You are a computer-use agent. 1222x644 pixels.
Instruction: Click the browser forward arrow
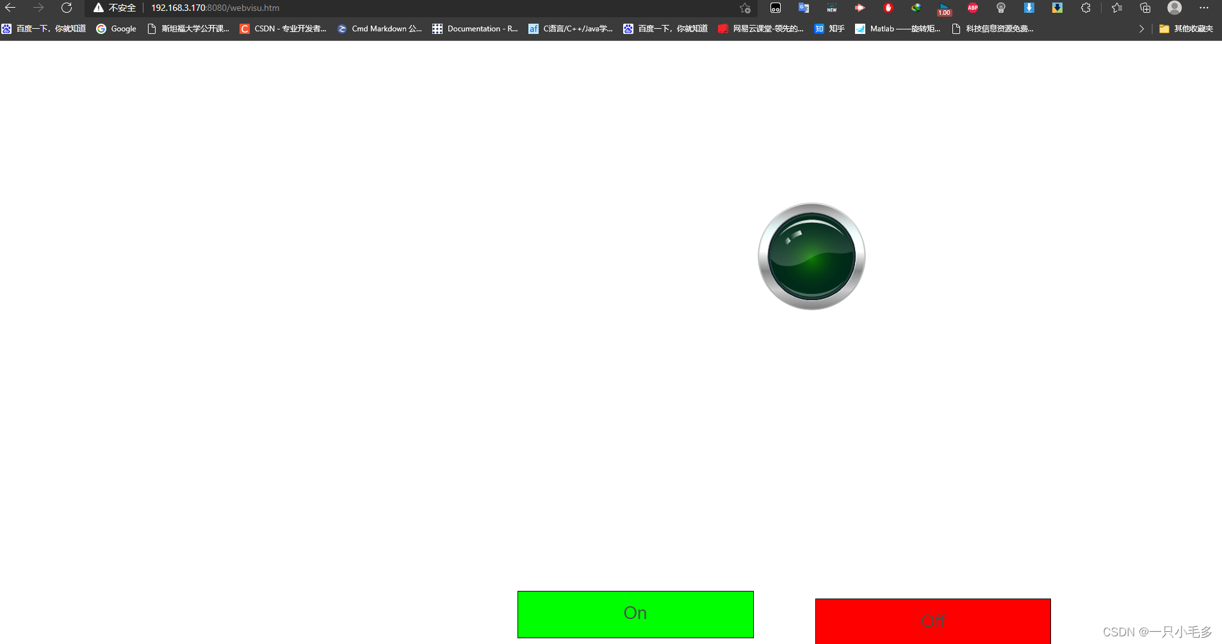(38, 8)
